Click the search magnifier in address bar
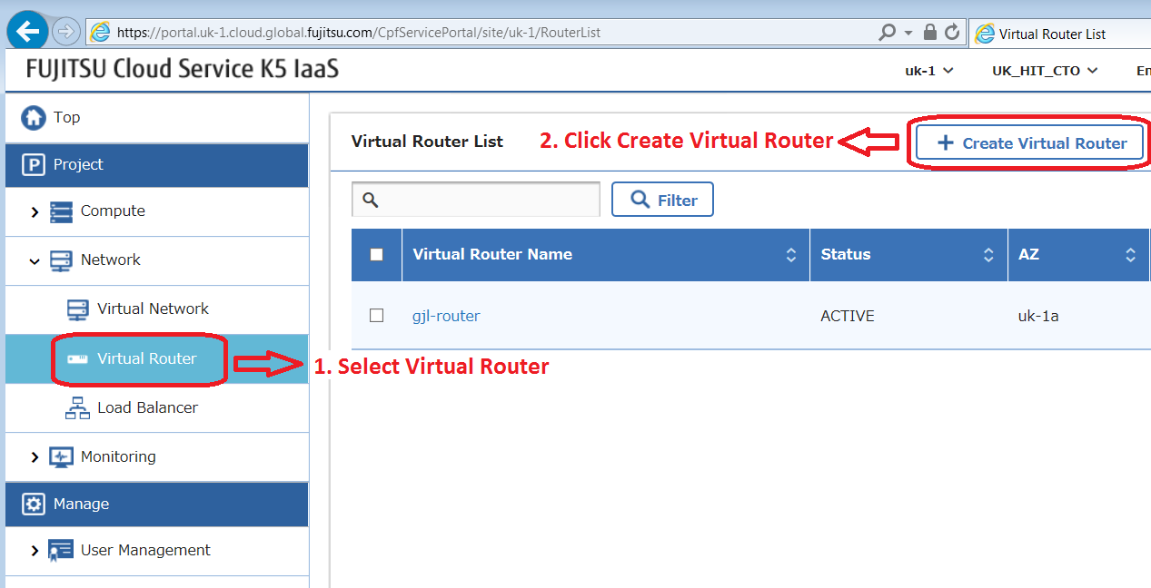This screenshot has width=1151, height=588. [888, 33]
